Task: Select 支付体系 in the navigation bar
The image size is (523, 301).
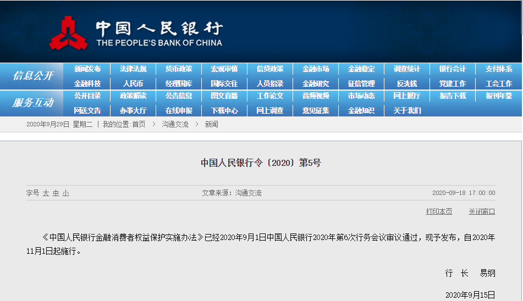Action: point(498,69)
